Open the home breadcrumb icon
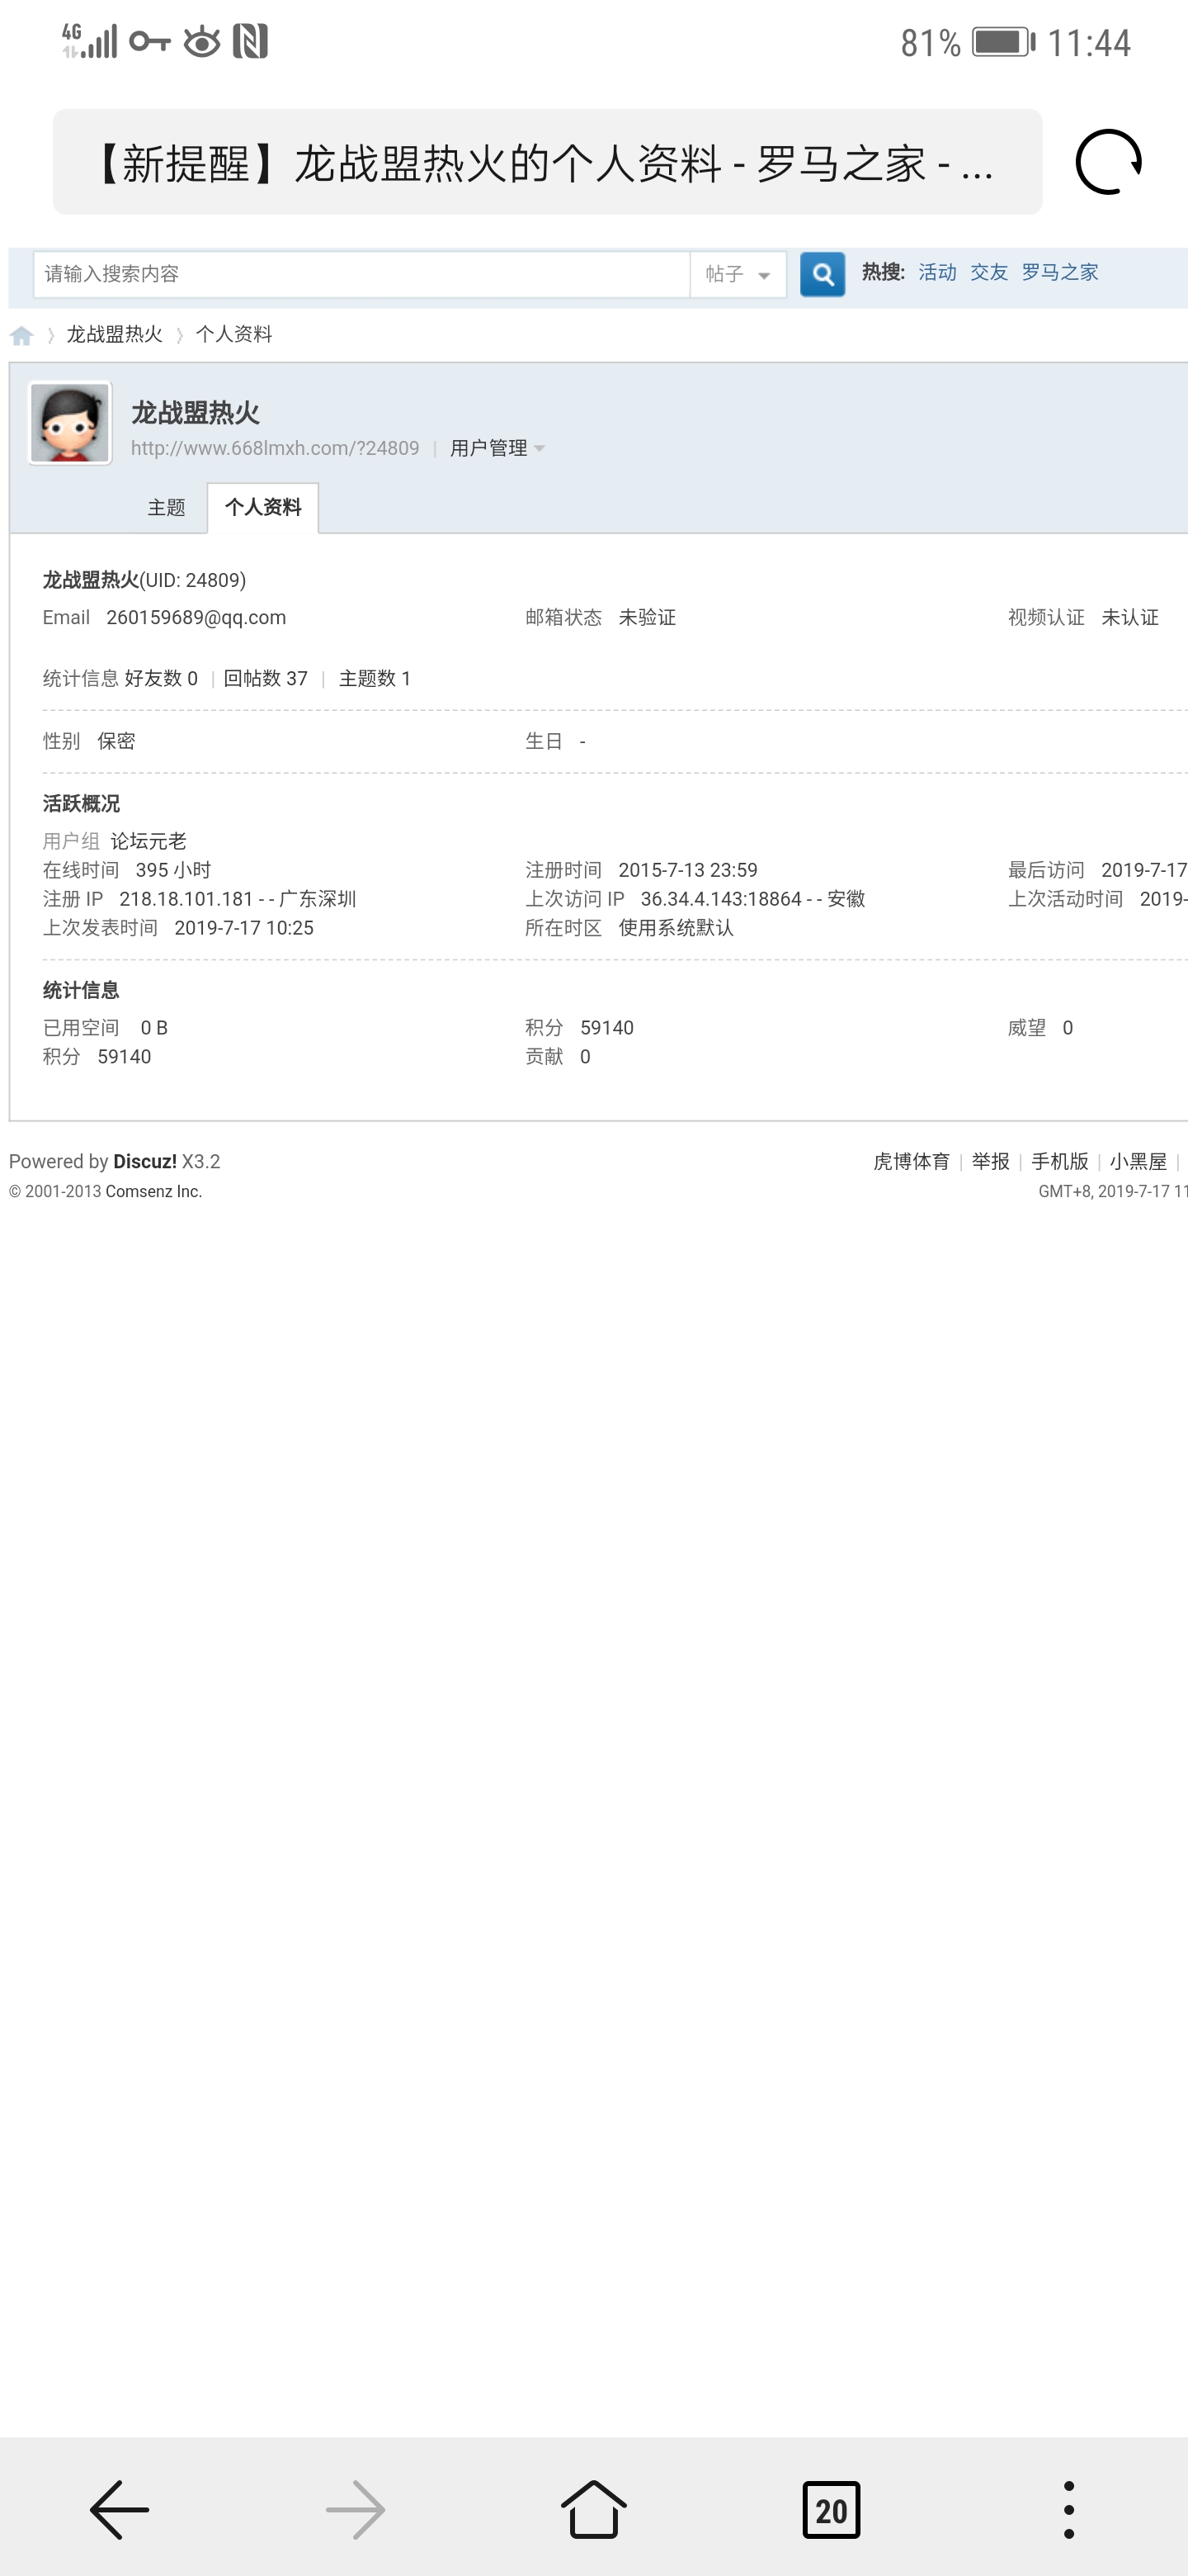 22,335
